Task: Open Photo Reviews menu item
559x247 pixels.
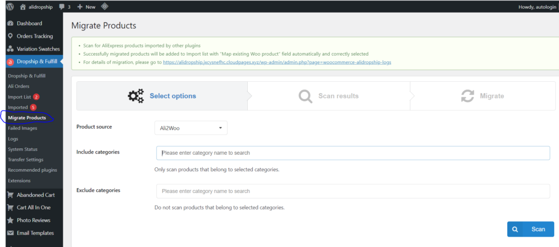Action: [34, 220]
